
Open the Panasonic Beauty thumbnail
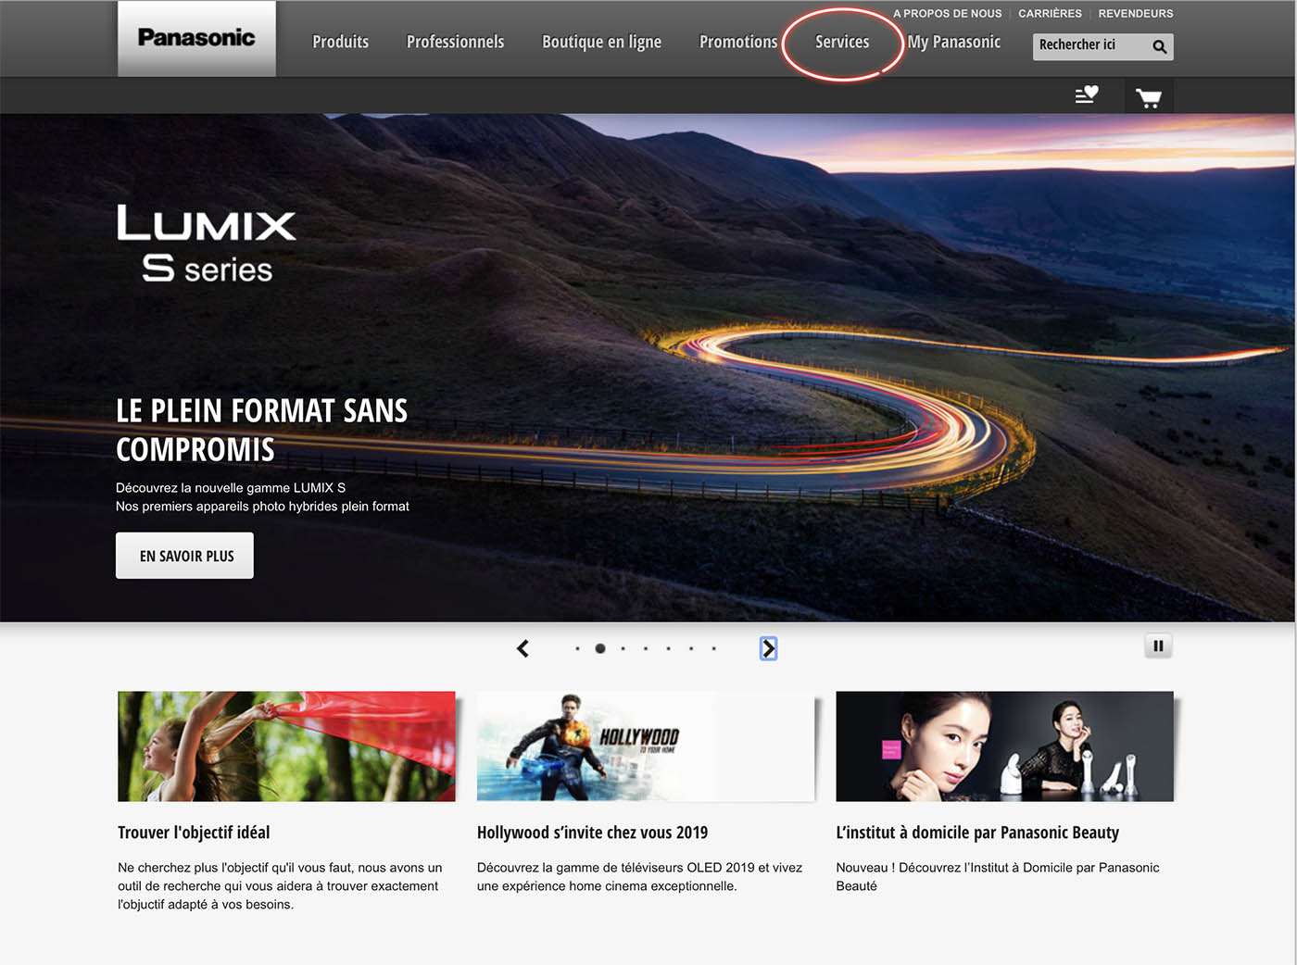tap(1004, 746)
